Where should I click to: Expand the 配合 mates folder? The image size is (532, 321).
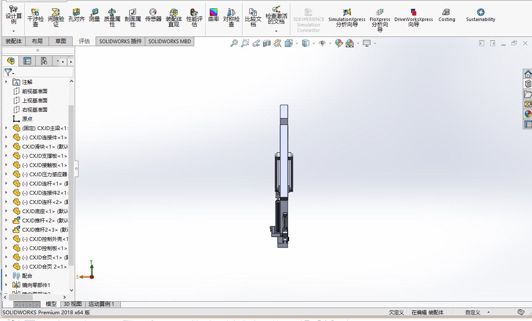click(6, 276)
